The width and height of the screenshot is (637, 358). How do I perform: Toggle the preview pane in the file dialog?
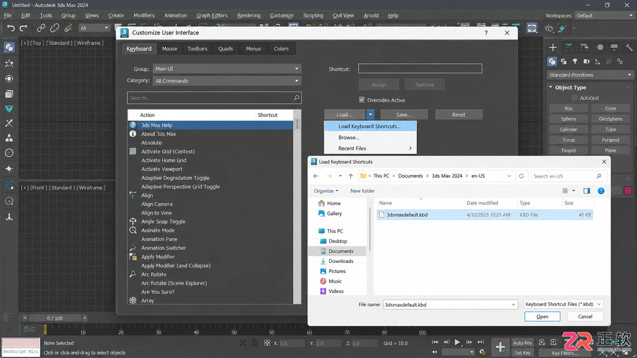pyautogui.click(x=587, y=191)
